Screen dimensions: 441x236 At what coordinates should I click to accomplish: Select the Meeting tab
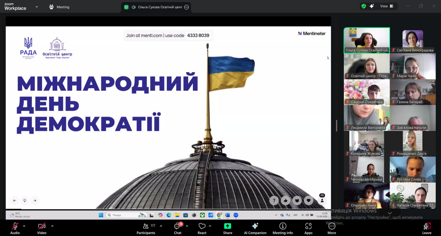[59, 7]
